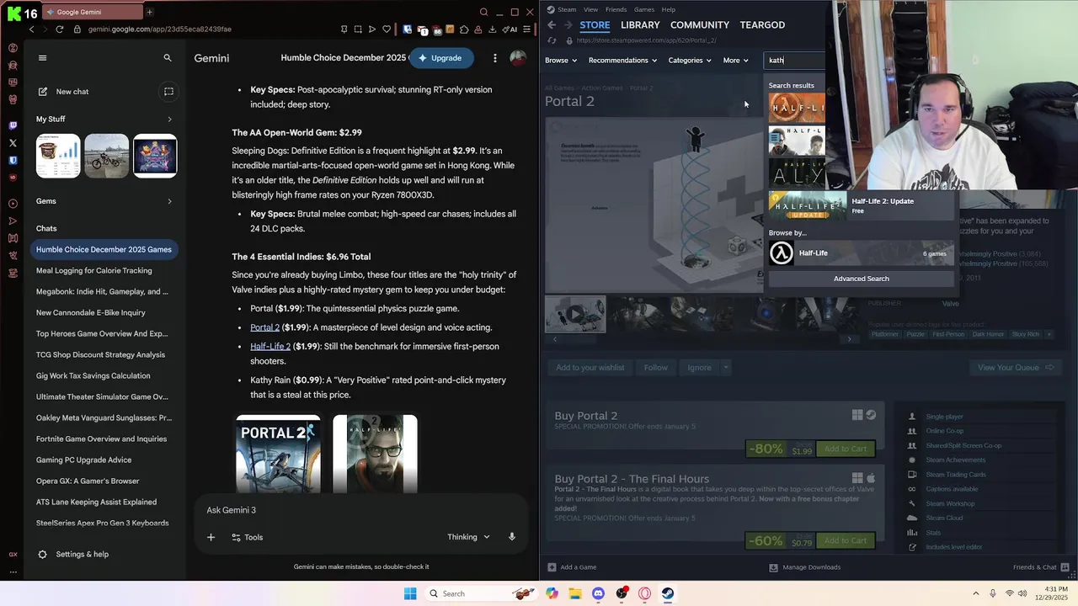Focus the Ask Gemini 3 prompt field
The height and width of the screenshot is (606, 1078).
(362, 510)
